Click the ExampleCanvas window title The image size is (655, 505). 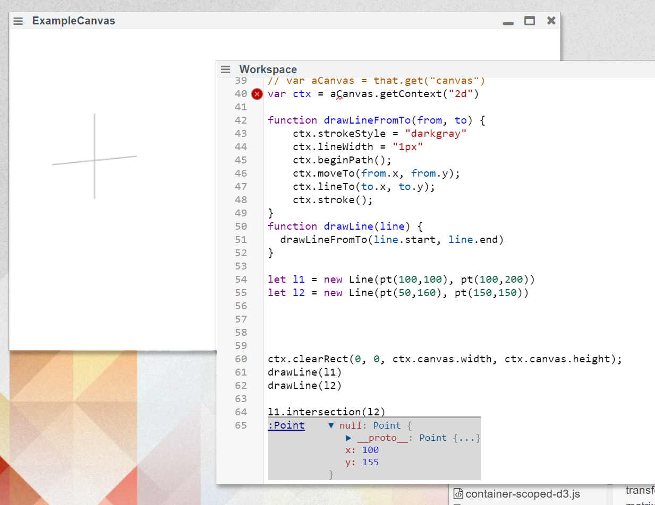(x=73, y=21)
